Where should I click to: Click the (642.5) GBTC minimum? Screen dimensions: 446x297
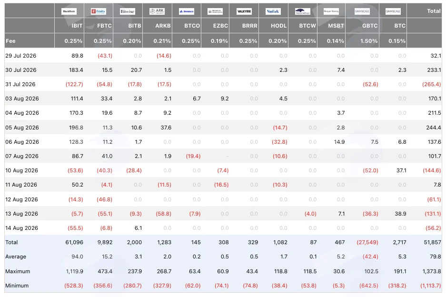[x=368, y=286]
